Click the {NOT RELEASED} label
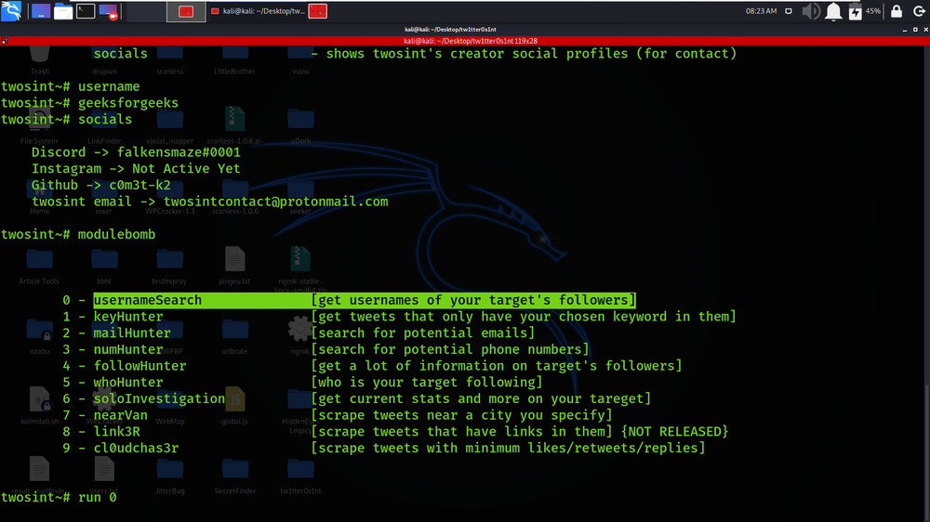The height and width of the screenshot is (522, 930). click(675, 431)
